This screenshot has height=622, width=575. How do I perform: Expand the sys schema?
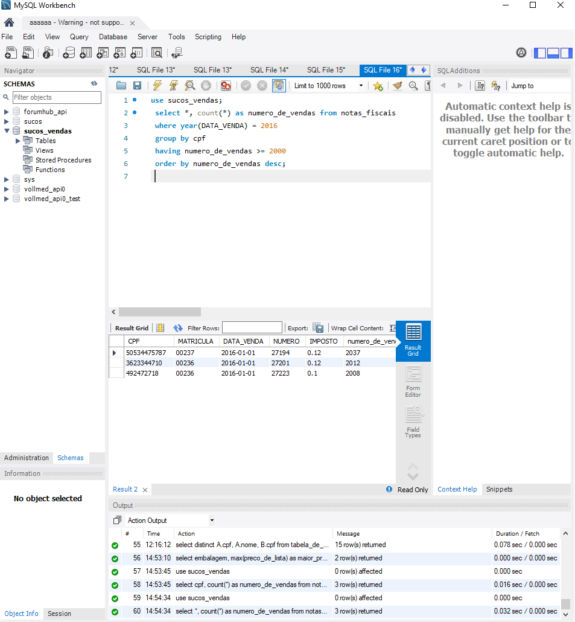7,179
